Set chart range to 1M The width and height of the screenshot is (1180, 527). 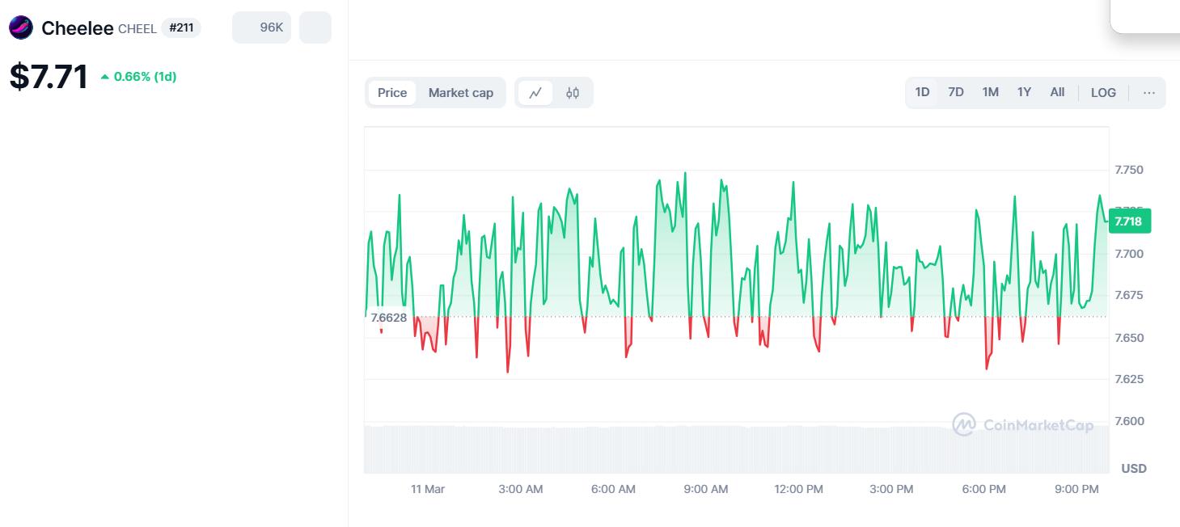point(991,92)
